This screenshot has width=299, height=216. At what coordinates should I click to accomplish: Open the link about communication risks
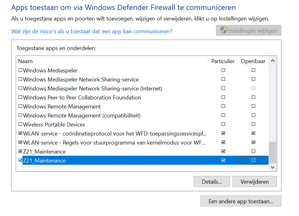92,31
